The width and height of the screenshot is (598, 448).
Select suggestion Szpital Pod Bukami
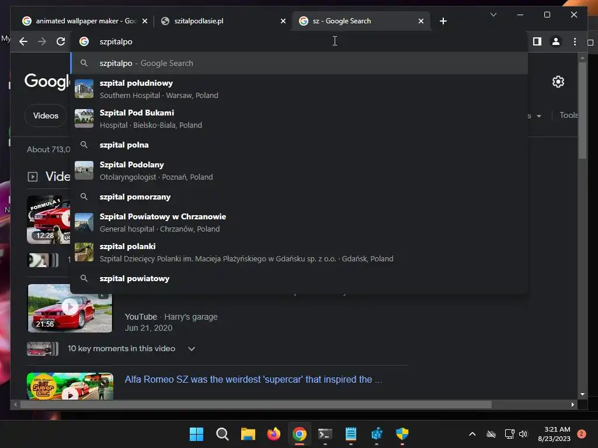[300, 118]
